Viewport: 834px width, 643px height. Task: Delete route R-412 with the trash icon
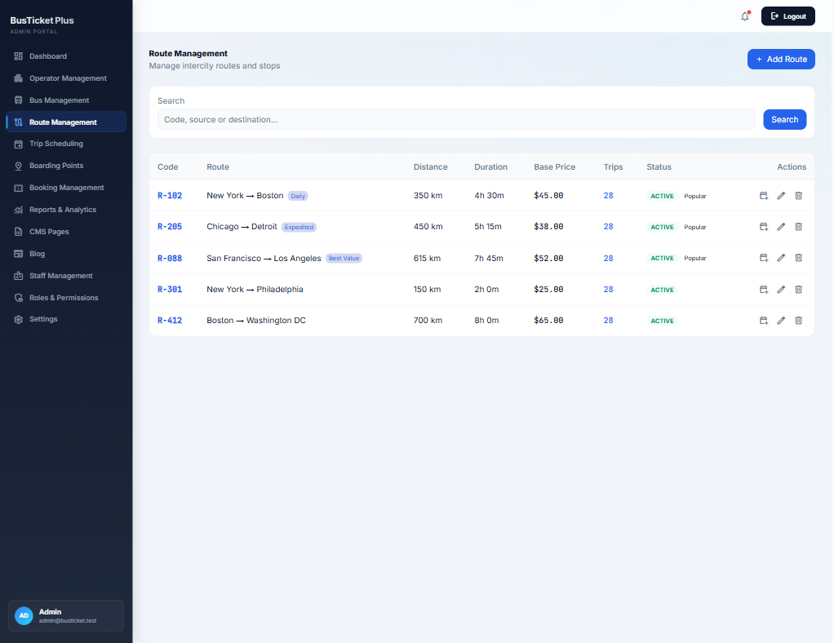(798, 320)
